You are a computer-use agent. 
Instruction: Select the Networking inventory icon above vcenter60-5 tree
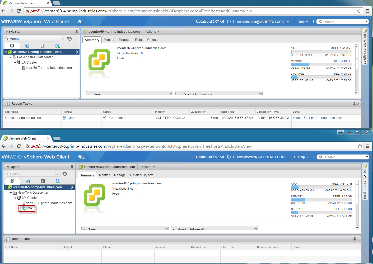[x=58, y=181]
